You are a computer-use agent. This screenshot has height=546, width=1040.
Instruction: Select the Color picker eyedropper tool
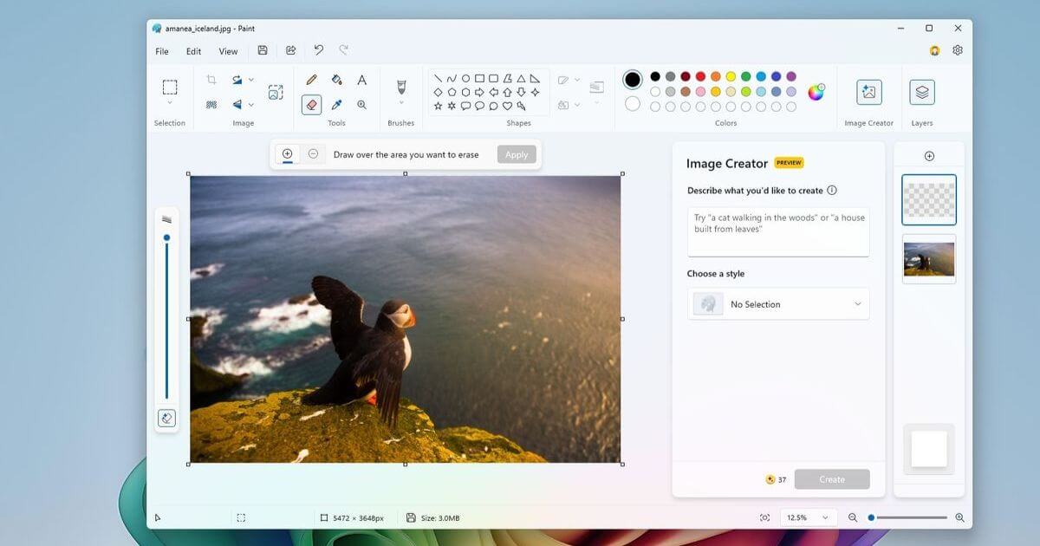pos(336,104)
